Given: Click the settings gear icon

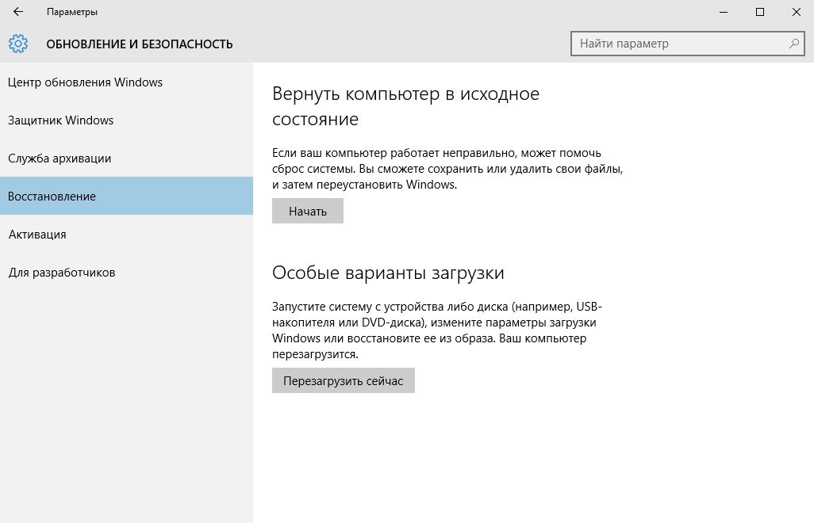Looking at the screenshot, I should pyautogui.click(x=18, y=44).
